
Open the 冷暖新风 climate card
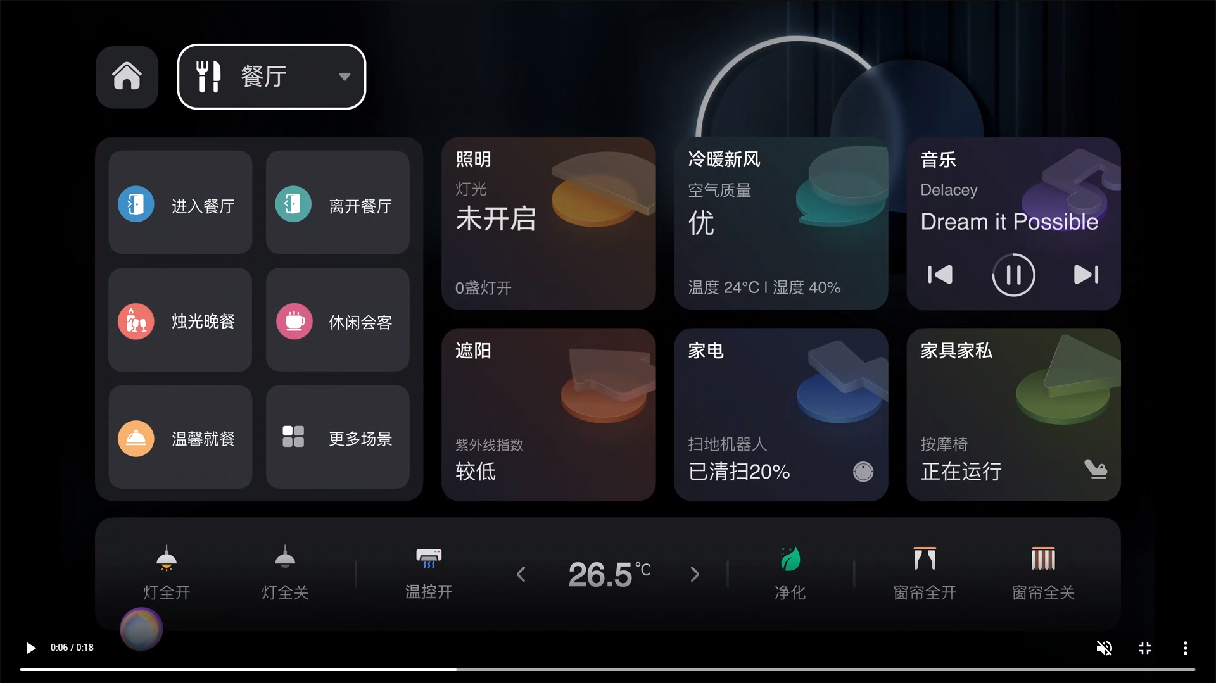781,223
